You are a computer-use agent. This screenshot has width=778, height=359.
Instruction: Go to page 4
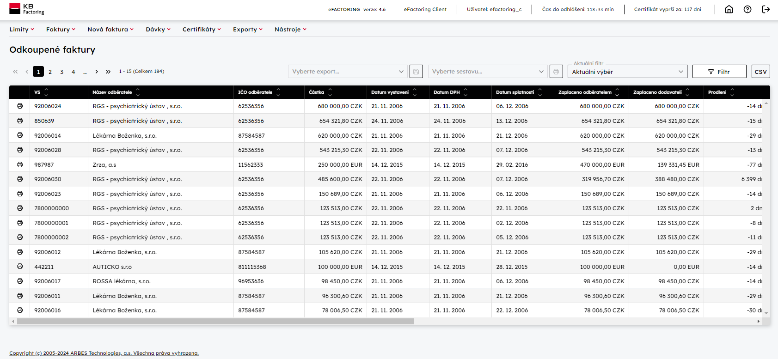tap(73, 72)
